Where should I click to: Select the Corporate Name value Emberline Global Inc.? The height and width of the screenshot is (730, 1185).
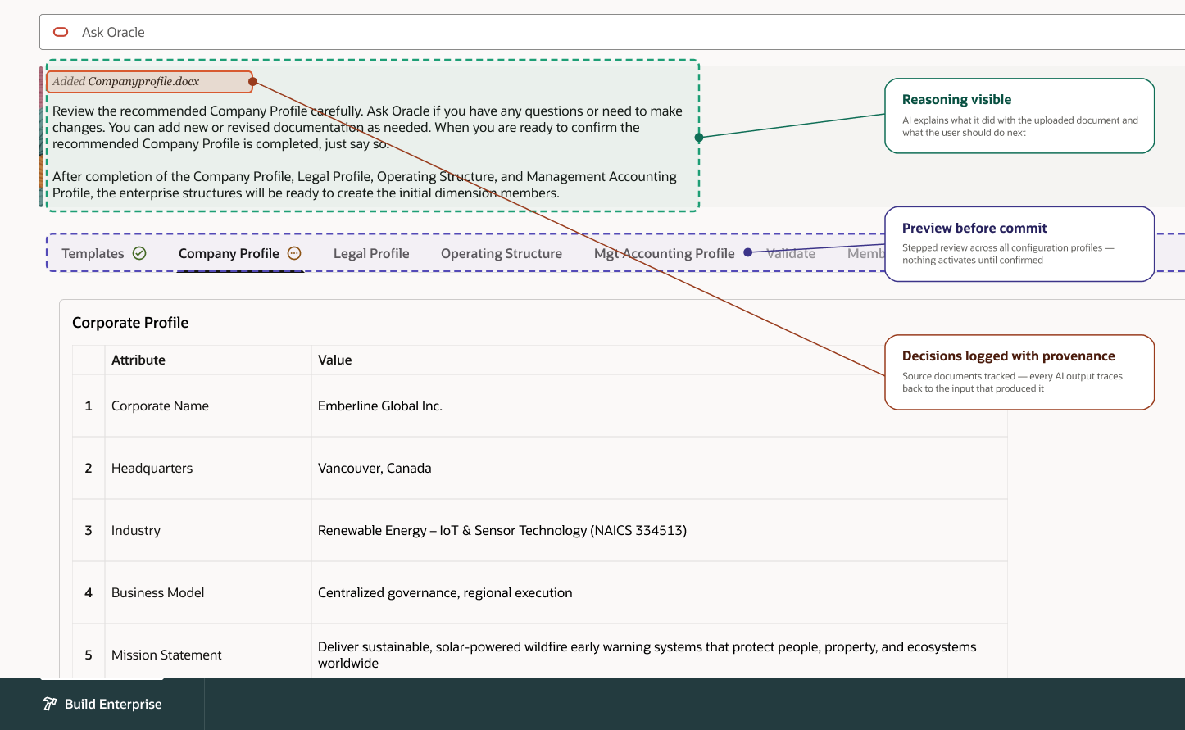[x=381, y=405]
